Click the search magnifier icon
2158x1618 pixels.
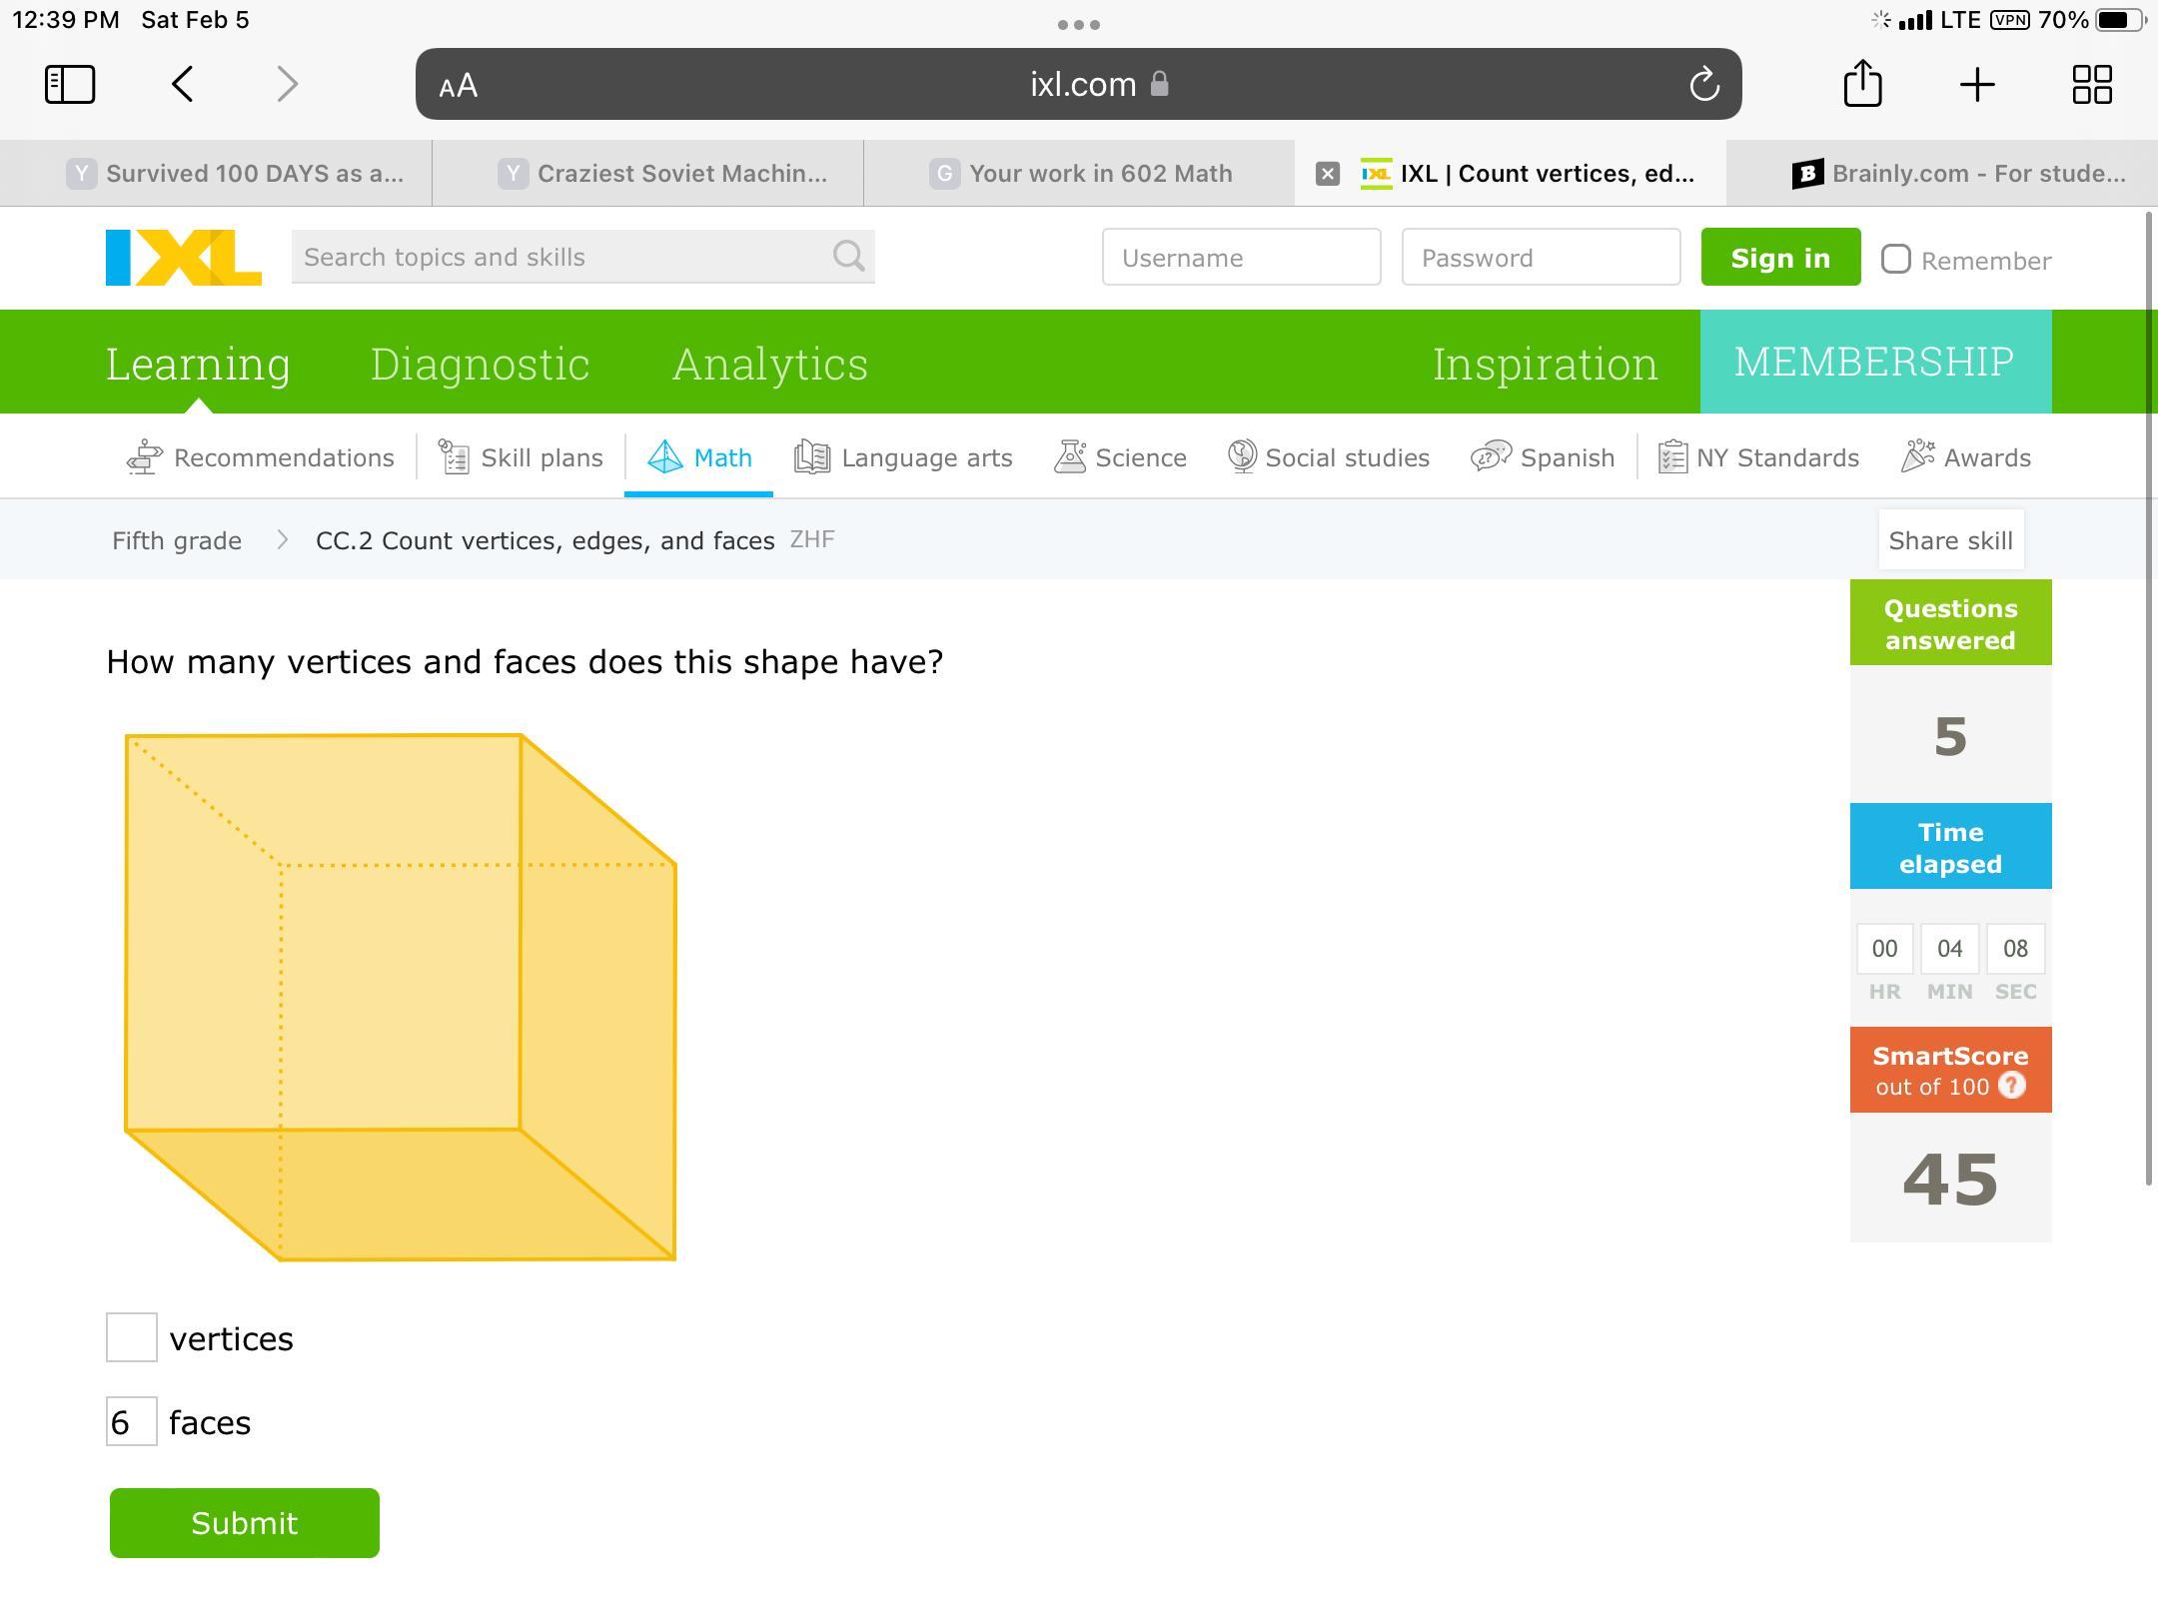pos(848,257)
